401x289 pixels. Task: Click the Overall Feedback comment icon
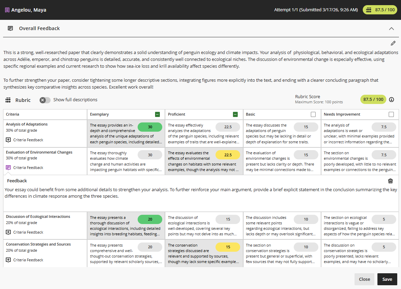(10, 28)
